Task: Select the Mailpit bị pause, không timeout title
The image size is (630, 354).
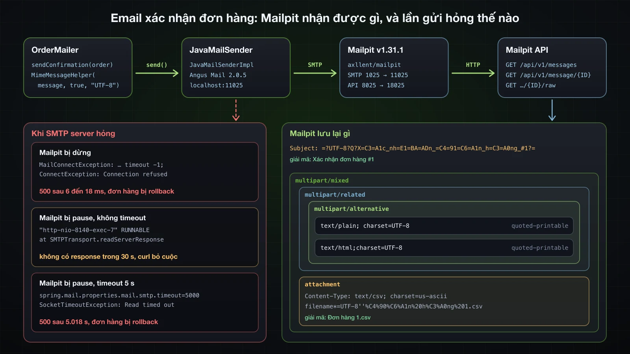Action: click(x=93, y=218)
